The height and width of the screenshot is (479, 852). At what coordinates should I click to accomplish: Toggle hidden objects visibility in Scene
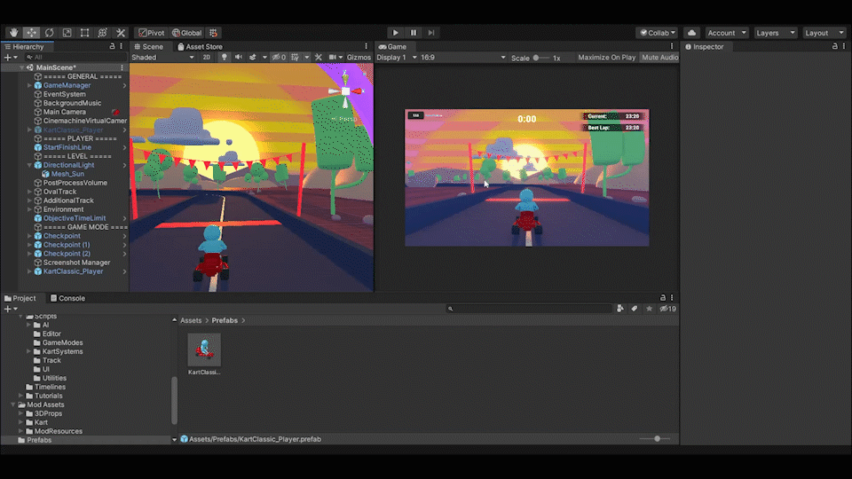279,57
